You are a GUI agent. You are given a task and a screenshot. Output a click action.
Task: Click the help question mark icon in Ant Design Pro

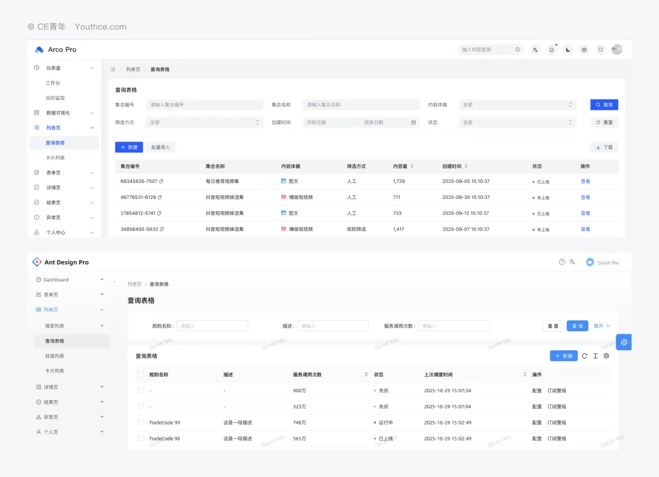pyautogui.click(x=562, y=262)
